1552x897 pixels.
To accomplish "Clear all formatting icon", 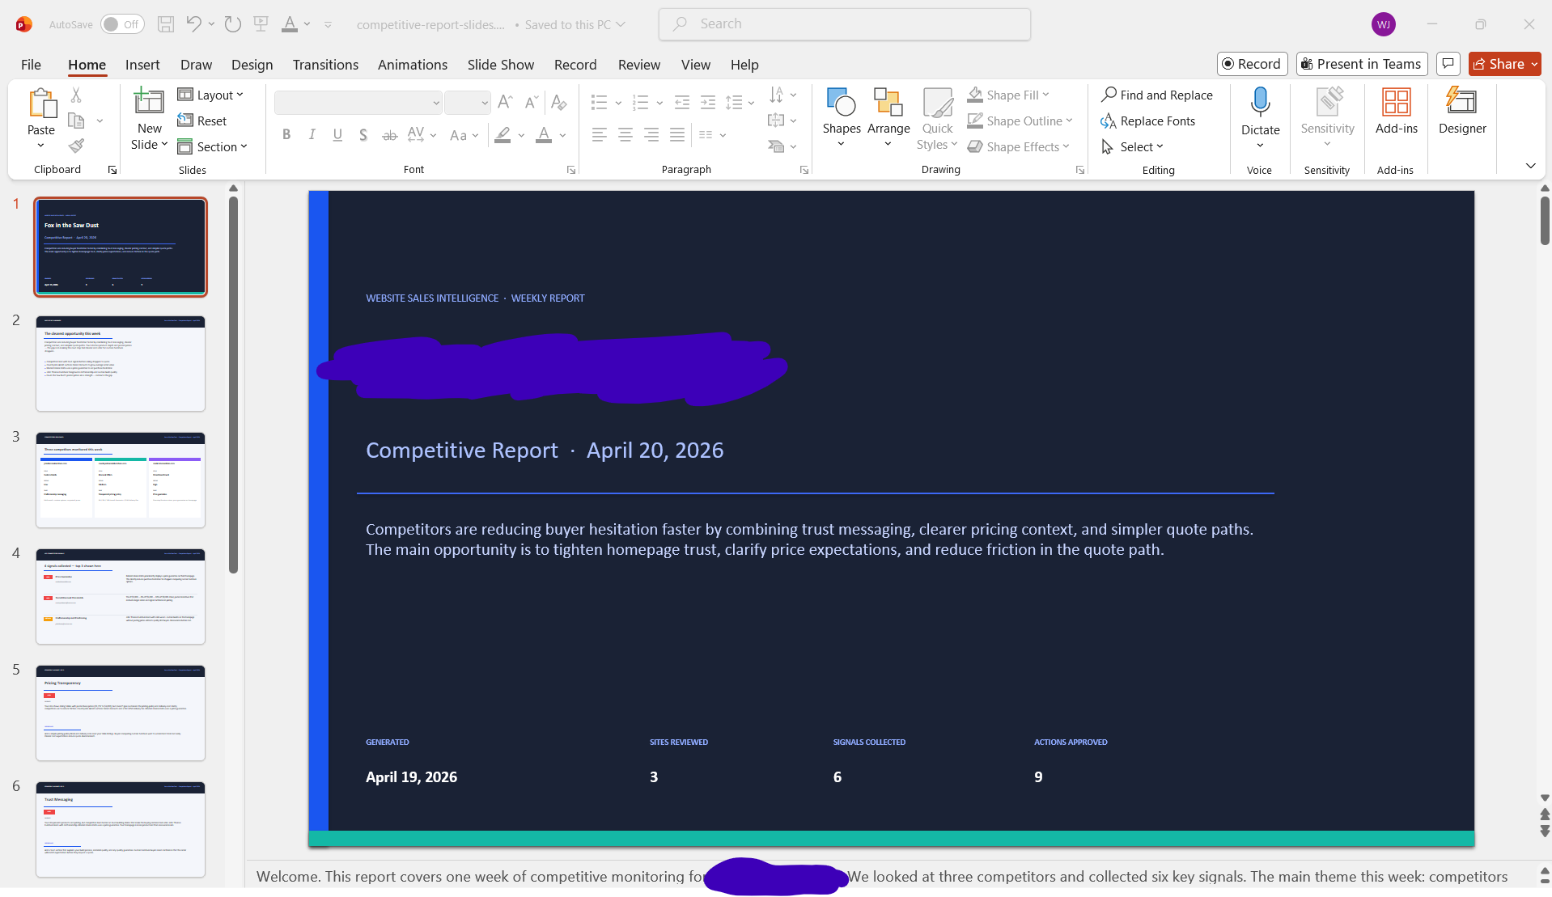I will click(x=558, y=102).
